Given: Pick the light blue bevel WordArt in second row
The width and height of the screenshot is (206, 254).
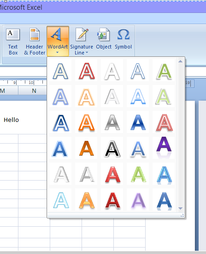Looking at the screenshot, I should coord(60,97).
